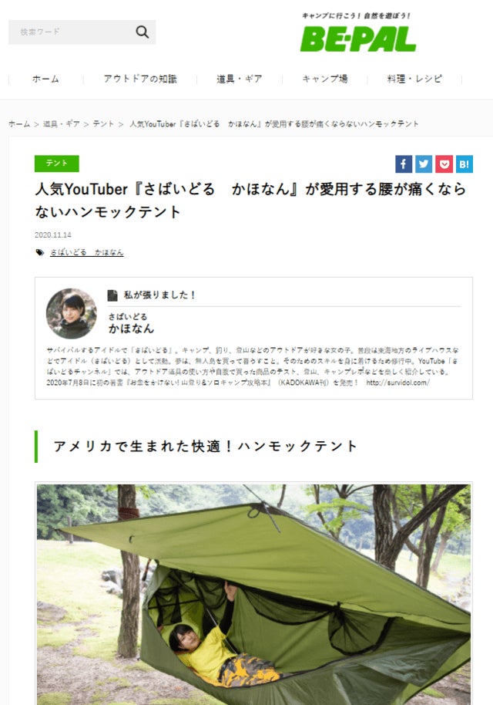The height and width of the screenshot is (705, 493).
Task: Share article on Facebook
Action: (x=404, y=164)
